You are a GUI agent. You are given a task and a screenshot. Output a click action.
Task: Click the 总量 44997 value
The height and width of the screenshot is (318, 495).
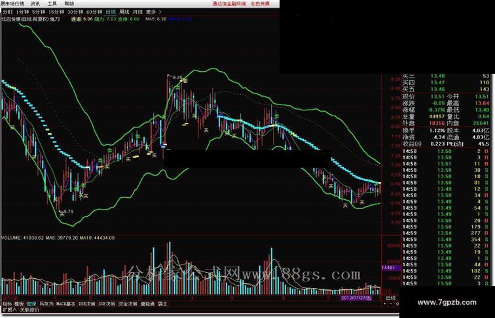(x=437, y=116)
